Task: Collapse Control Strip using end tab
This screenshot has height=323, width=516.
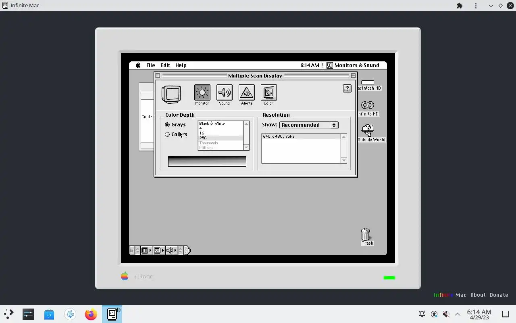Action: [187, 250]
